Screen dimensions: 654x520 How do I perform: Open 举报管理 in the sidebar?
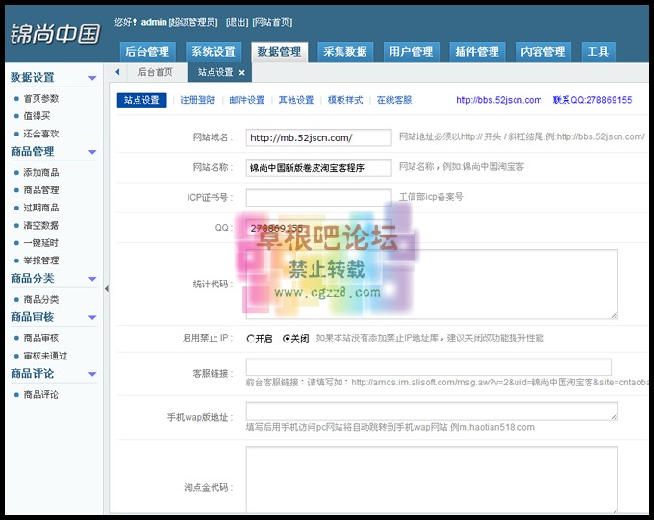pyautogui.click(x=40, y=260)
